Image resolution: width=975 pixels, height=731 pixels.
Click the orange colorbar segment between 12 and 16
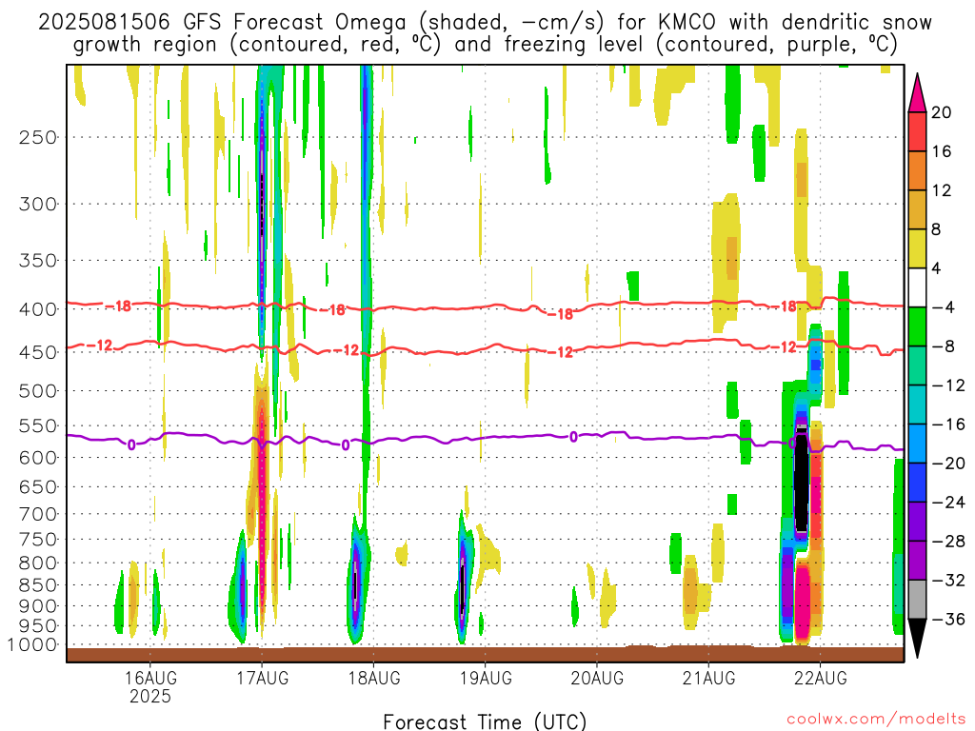pos(917,171)
